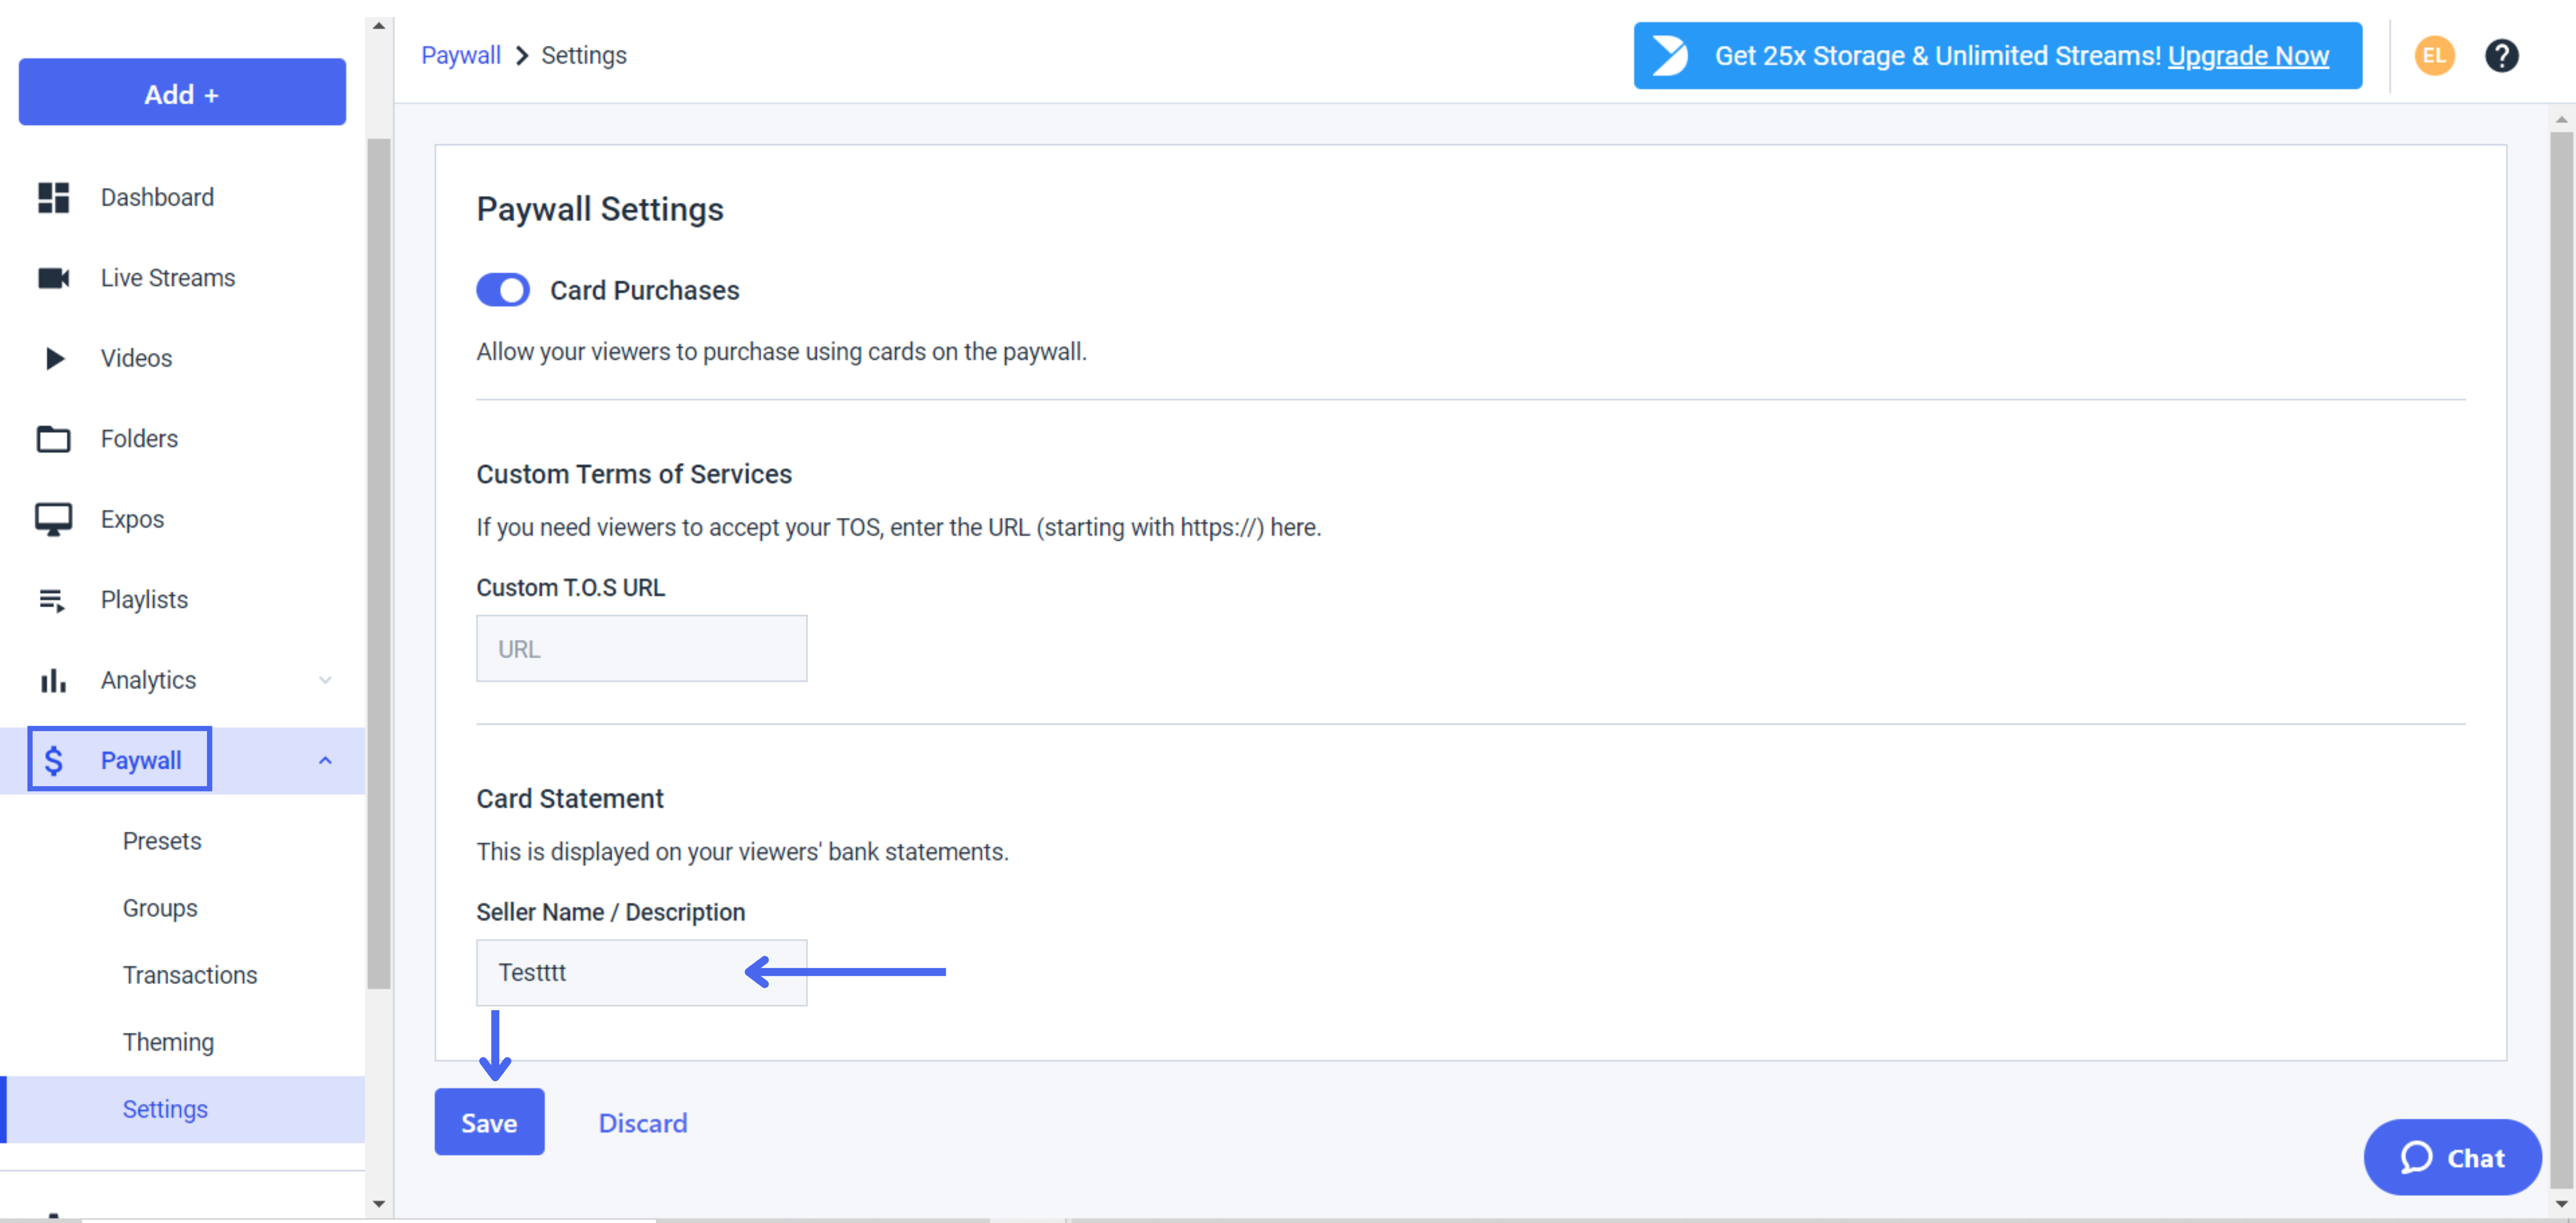Image resolution: width=2576 pixels, height=1223 pixels.
Task: Open Groups under Paywall
Action: click(x=160, y=908)
